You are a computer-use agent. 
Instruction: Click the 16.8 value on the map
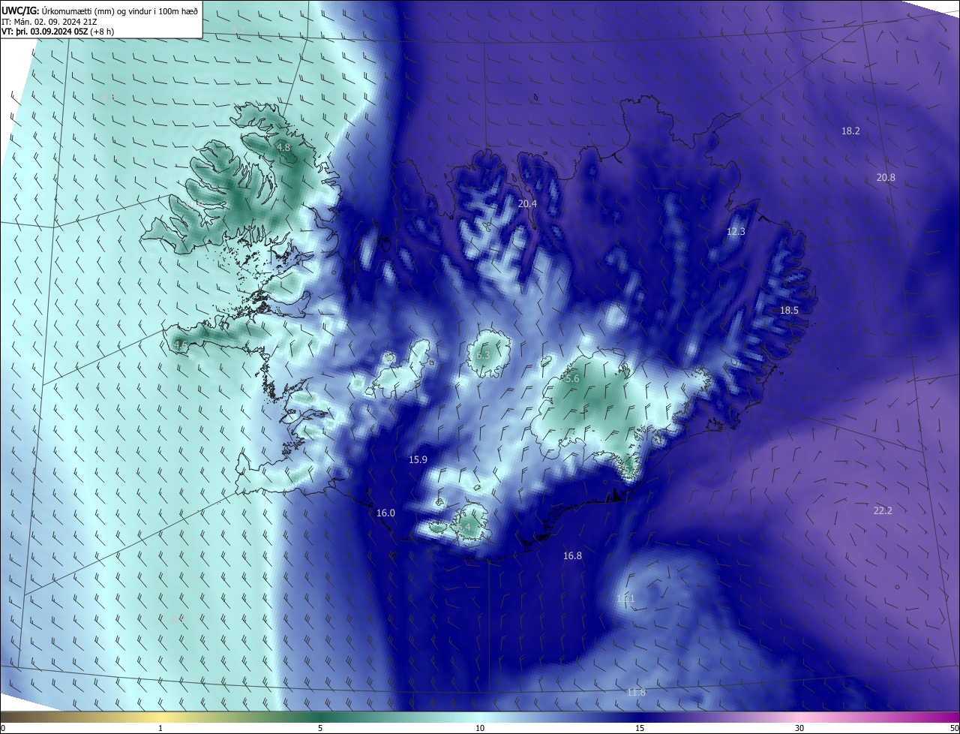click(572, 555)
